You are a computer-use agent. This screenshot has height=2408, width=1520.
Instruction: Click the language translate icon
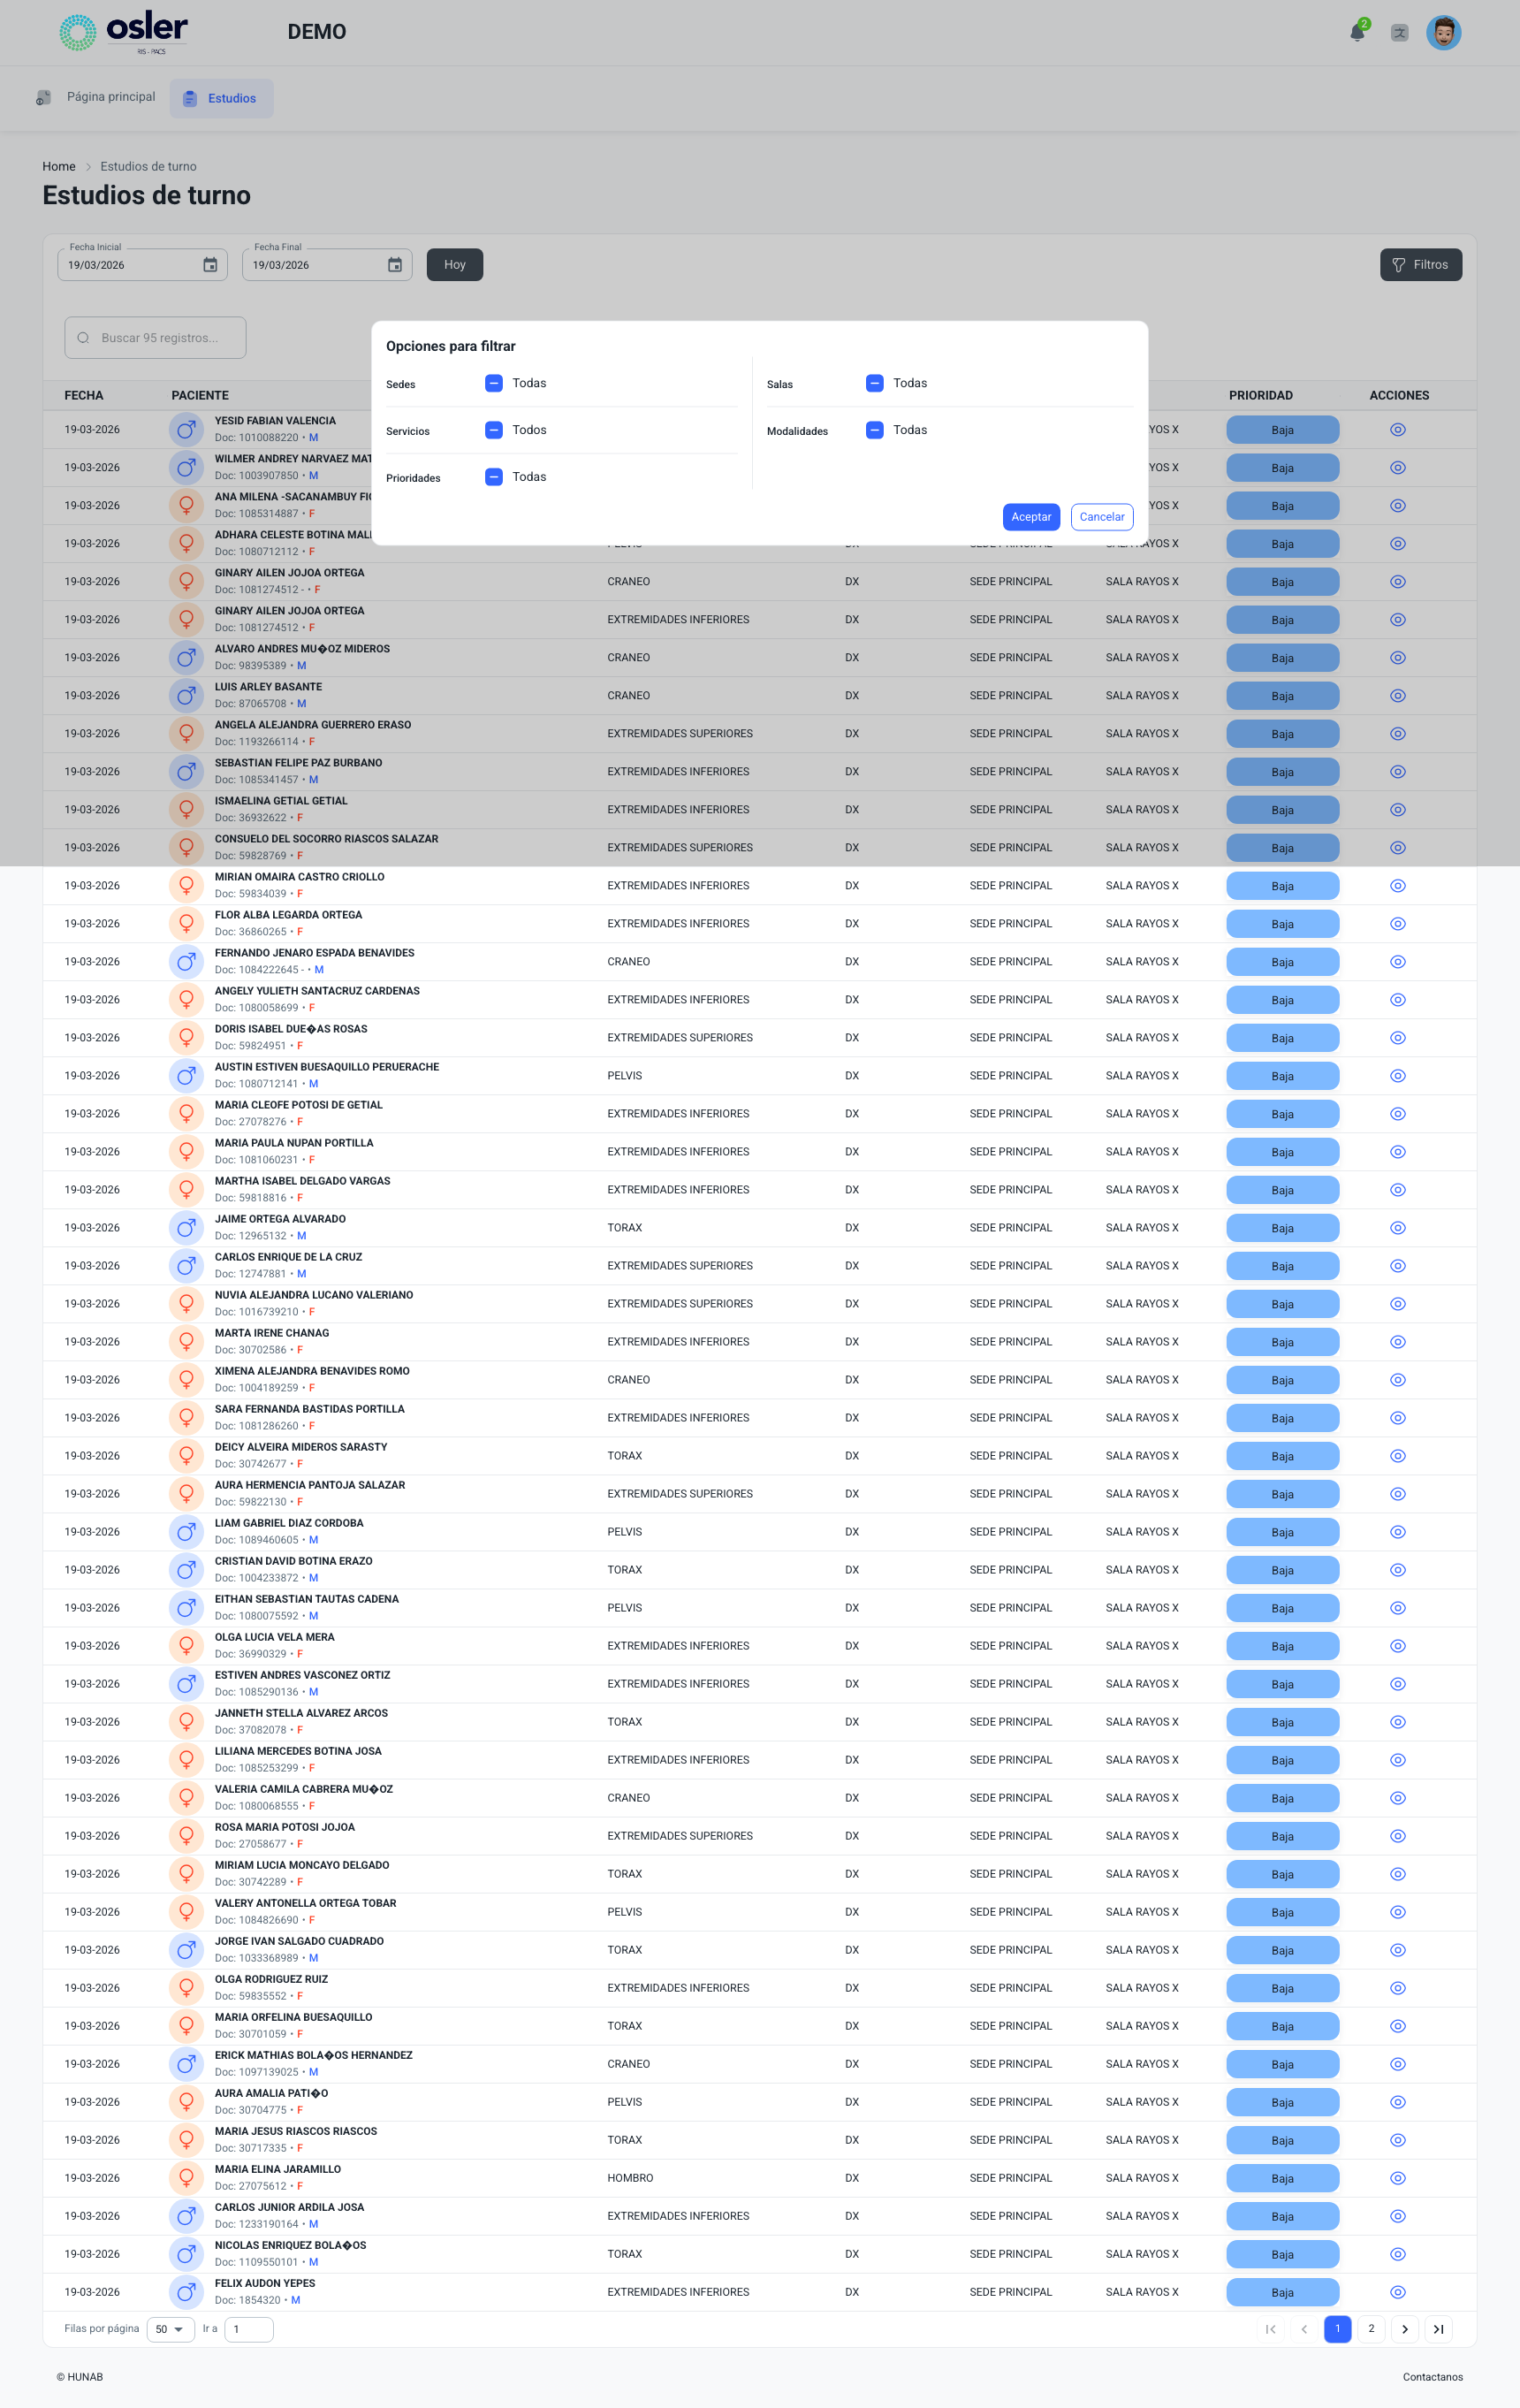pyautogui.click(x=1399, y=33)
